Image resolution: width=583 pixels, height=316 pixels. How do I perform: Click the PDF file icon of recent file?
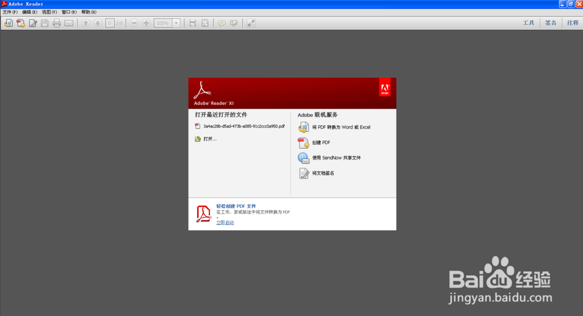click(197, 127)
